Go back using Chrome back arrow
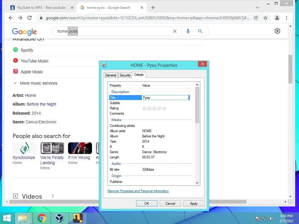 [11, 18]
